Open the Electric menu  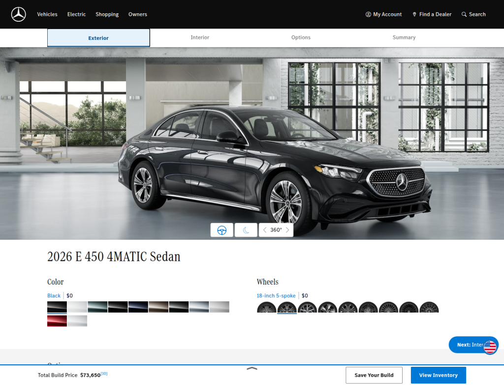click(76, 14)
